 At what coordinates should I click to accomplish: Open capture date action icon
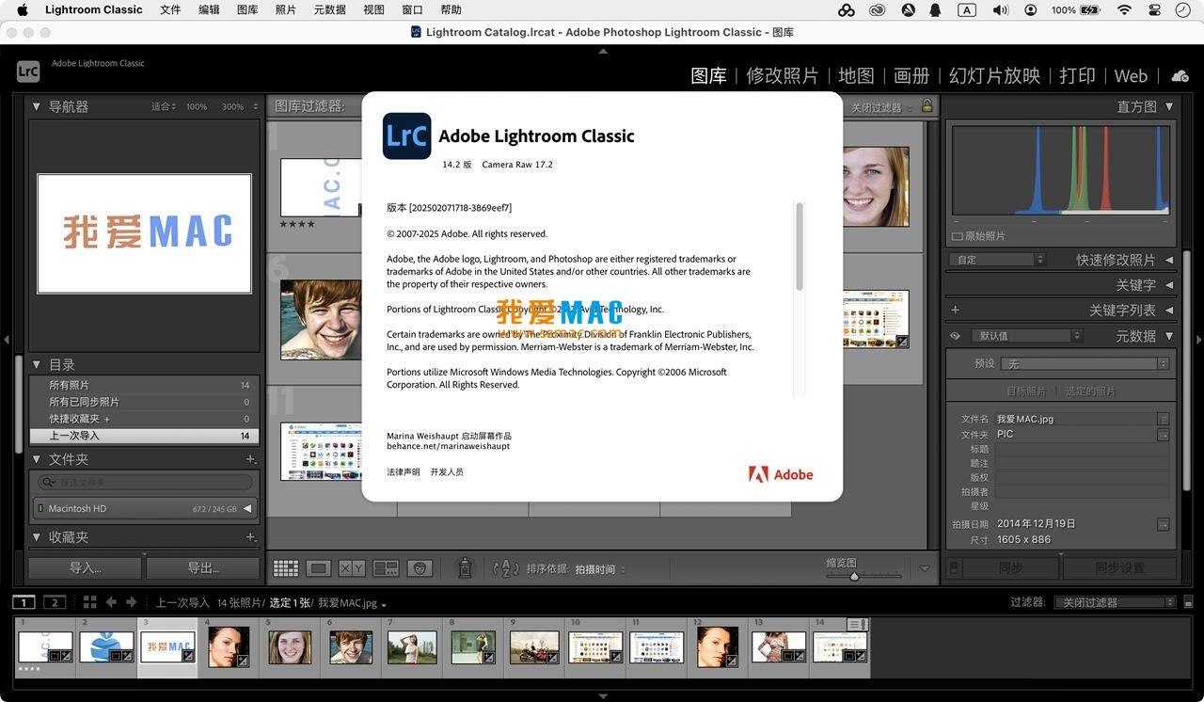pos(1164,524)
